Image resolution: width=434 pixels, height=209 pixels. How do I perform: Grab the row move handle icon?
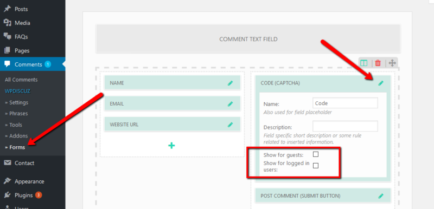[392, 63]
